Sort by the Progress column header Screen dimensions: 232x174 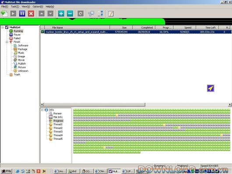tap(164, 28)
